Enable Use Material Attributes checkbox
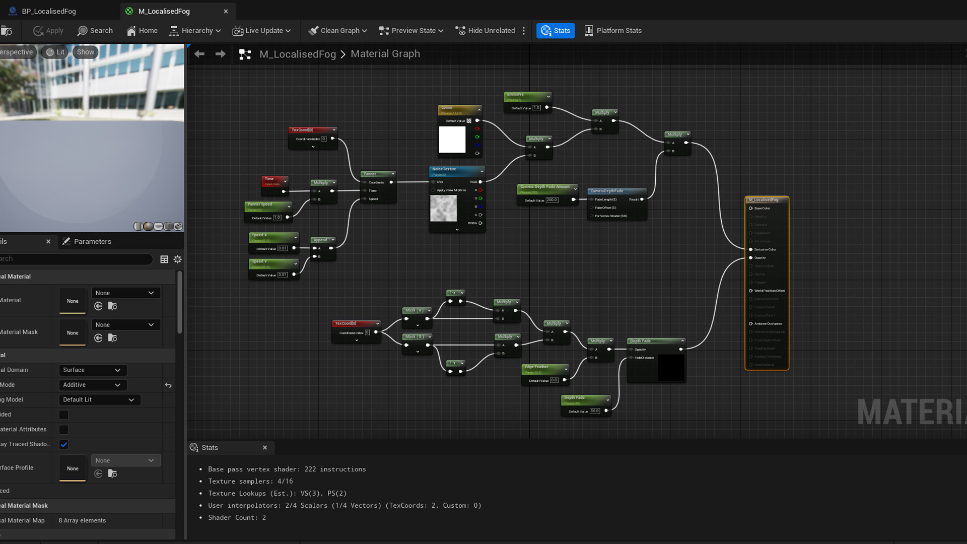Viewport: 967px width, 544px height. 63,429
